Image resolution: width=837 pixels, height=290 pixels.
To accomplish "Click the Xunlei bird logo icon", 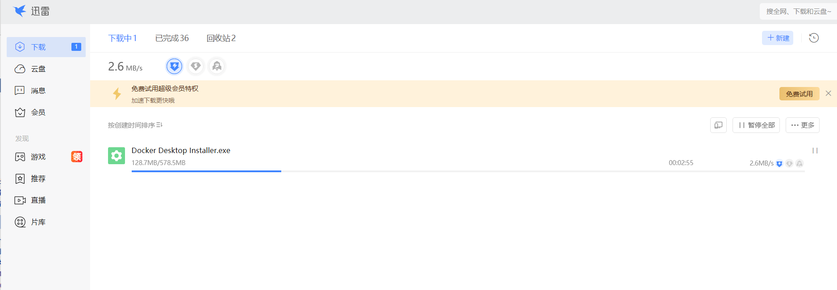I will tap(20, 11).
